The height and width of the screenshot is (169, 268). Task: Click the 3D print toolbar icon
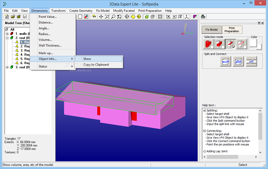pyautogui.click(x=203, y=16)
